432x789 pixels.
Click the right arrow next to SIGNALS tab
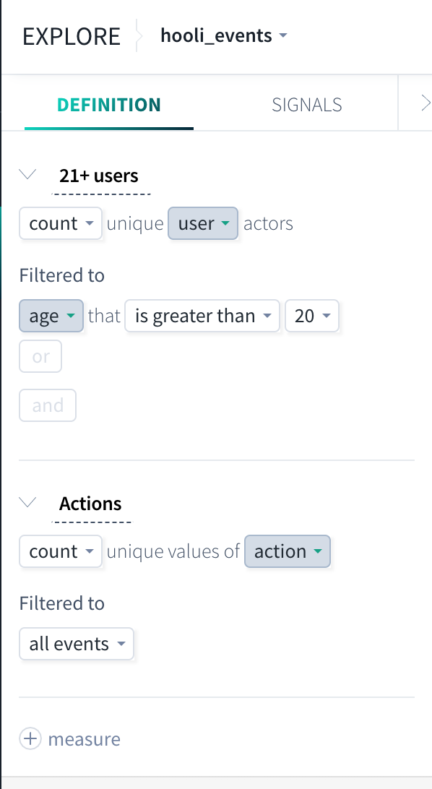pos(425,103)
